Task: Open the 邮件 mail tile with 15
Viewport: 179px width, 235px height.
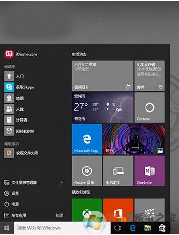Action: coord(150,76)
